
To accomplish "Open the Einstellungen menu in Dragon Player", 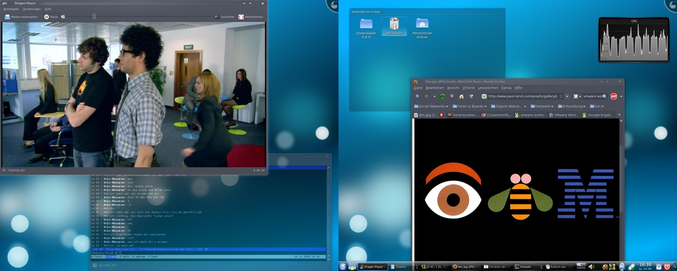I will (32, 9).
